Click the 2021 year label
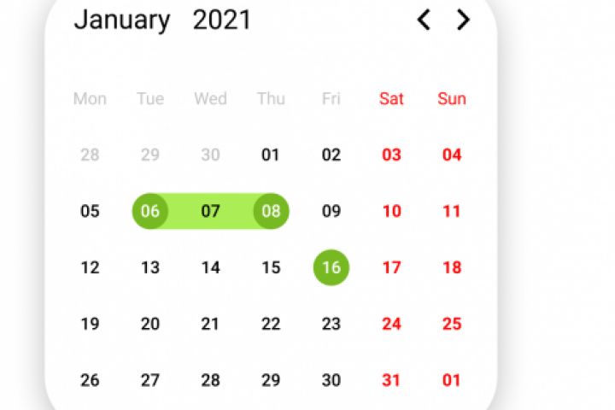This screenshot has width=615, height=410. click(x=222, y=20)
